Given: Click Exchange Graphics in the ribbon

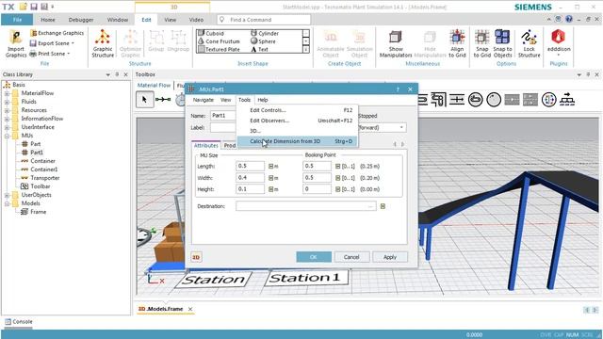Looking at the screenshot, I should coord(57,33).
